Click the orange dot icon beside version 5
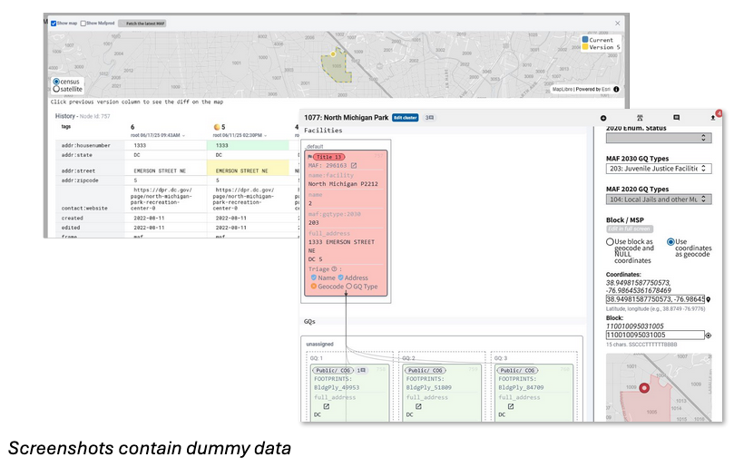This screenshot has height=467, width=734. tap(217, 127)
